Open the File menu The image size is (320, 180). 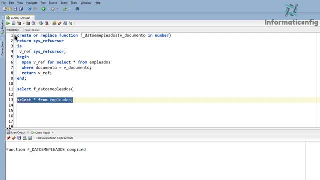click(3, 3)
